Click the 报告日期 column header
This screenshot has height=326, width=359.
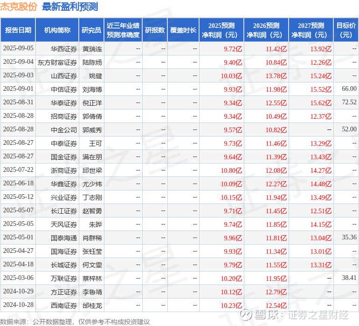point(18,30)
